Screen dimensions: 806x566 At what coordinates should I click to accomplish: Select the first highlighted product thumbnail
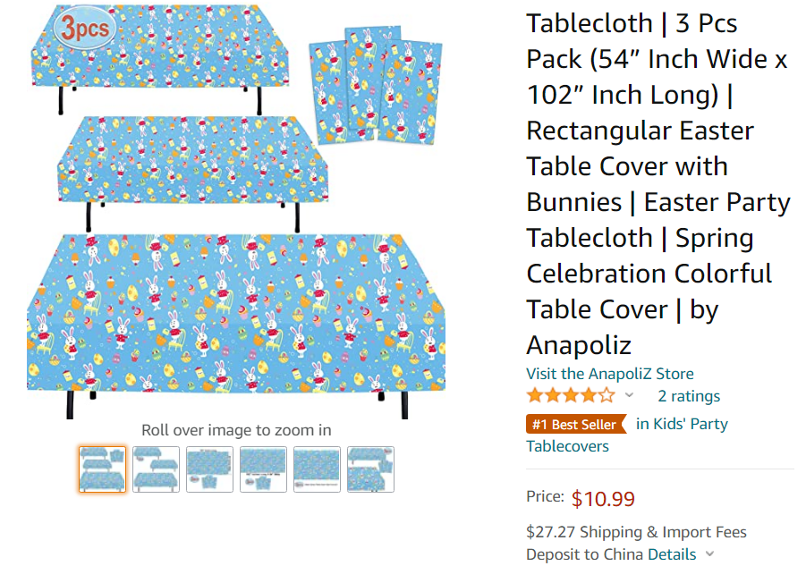coord(102,469)
